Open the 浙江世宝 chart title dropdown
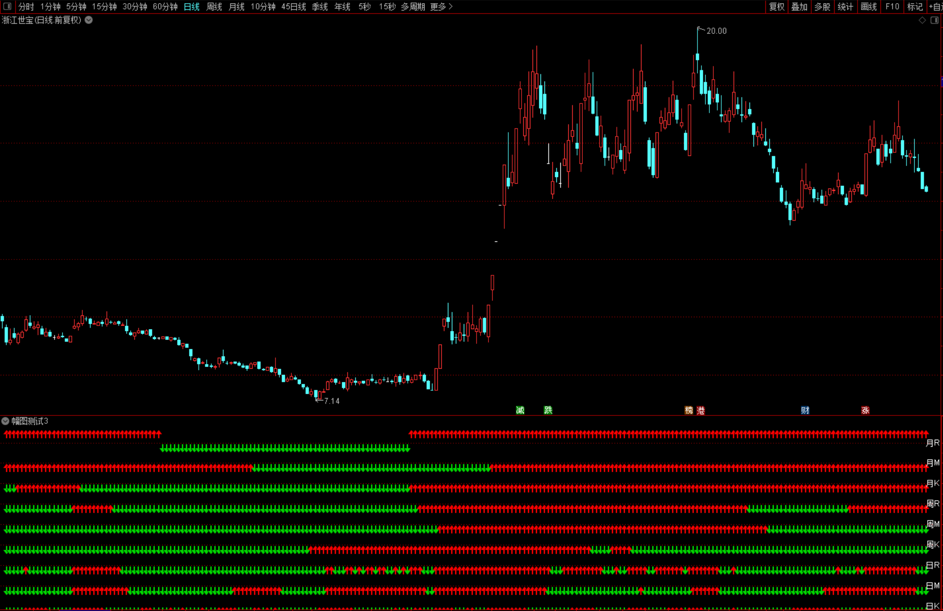Viewport: 943px width, 611px height. [89, 20]
